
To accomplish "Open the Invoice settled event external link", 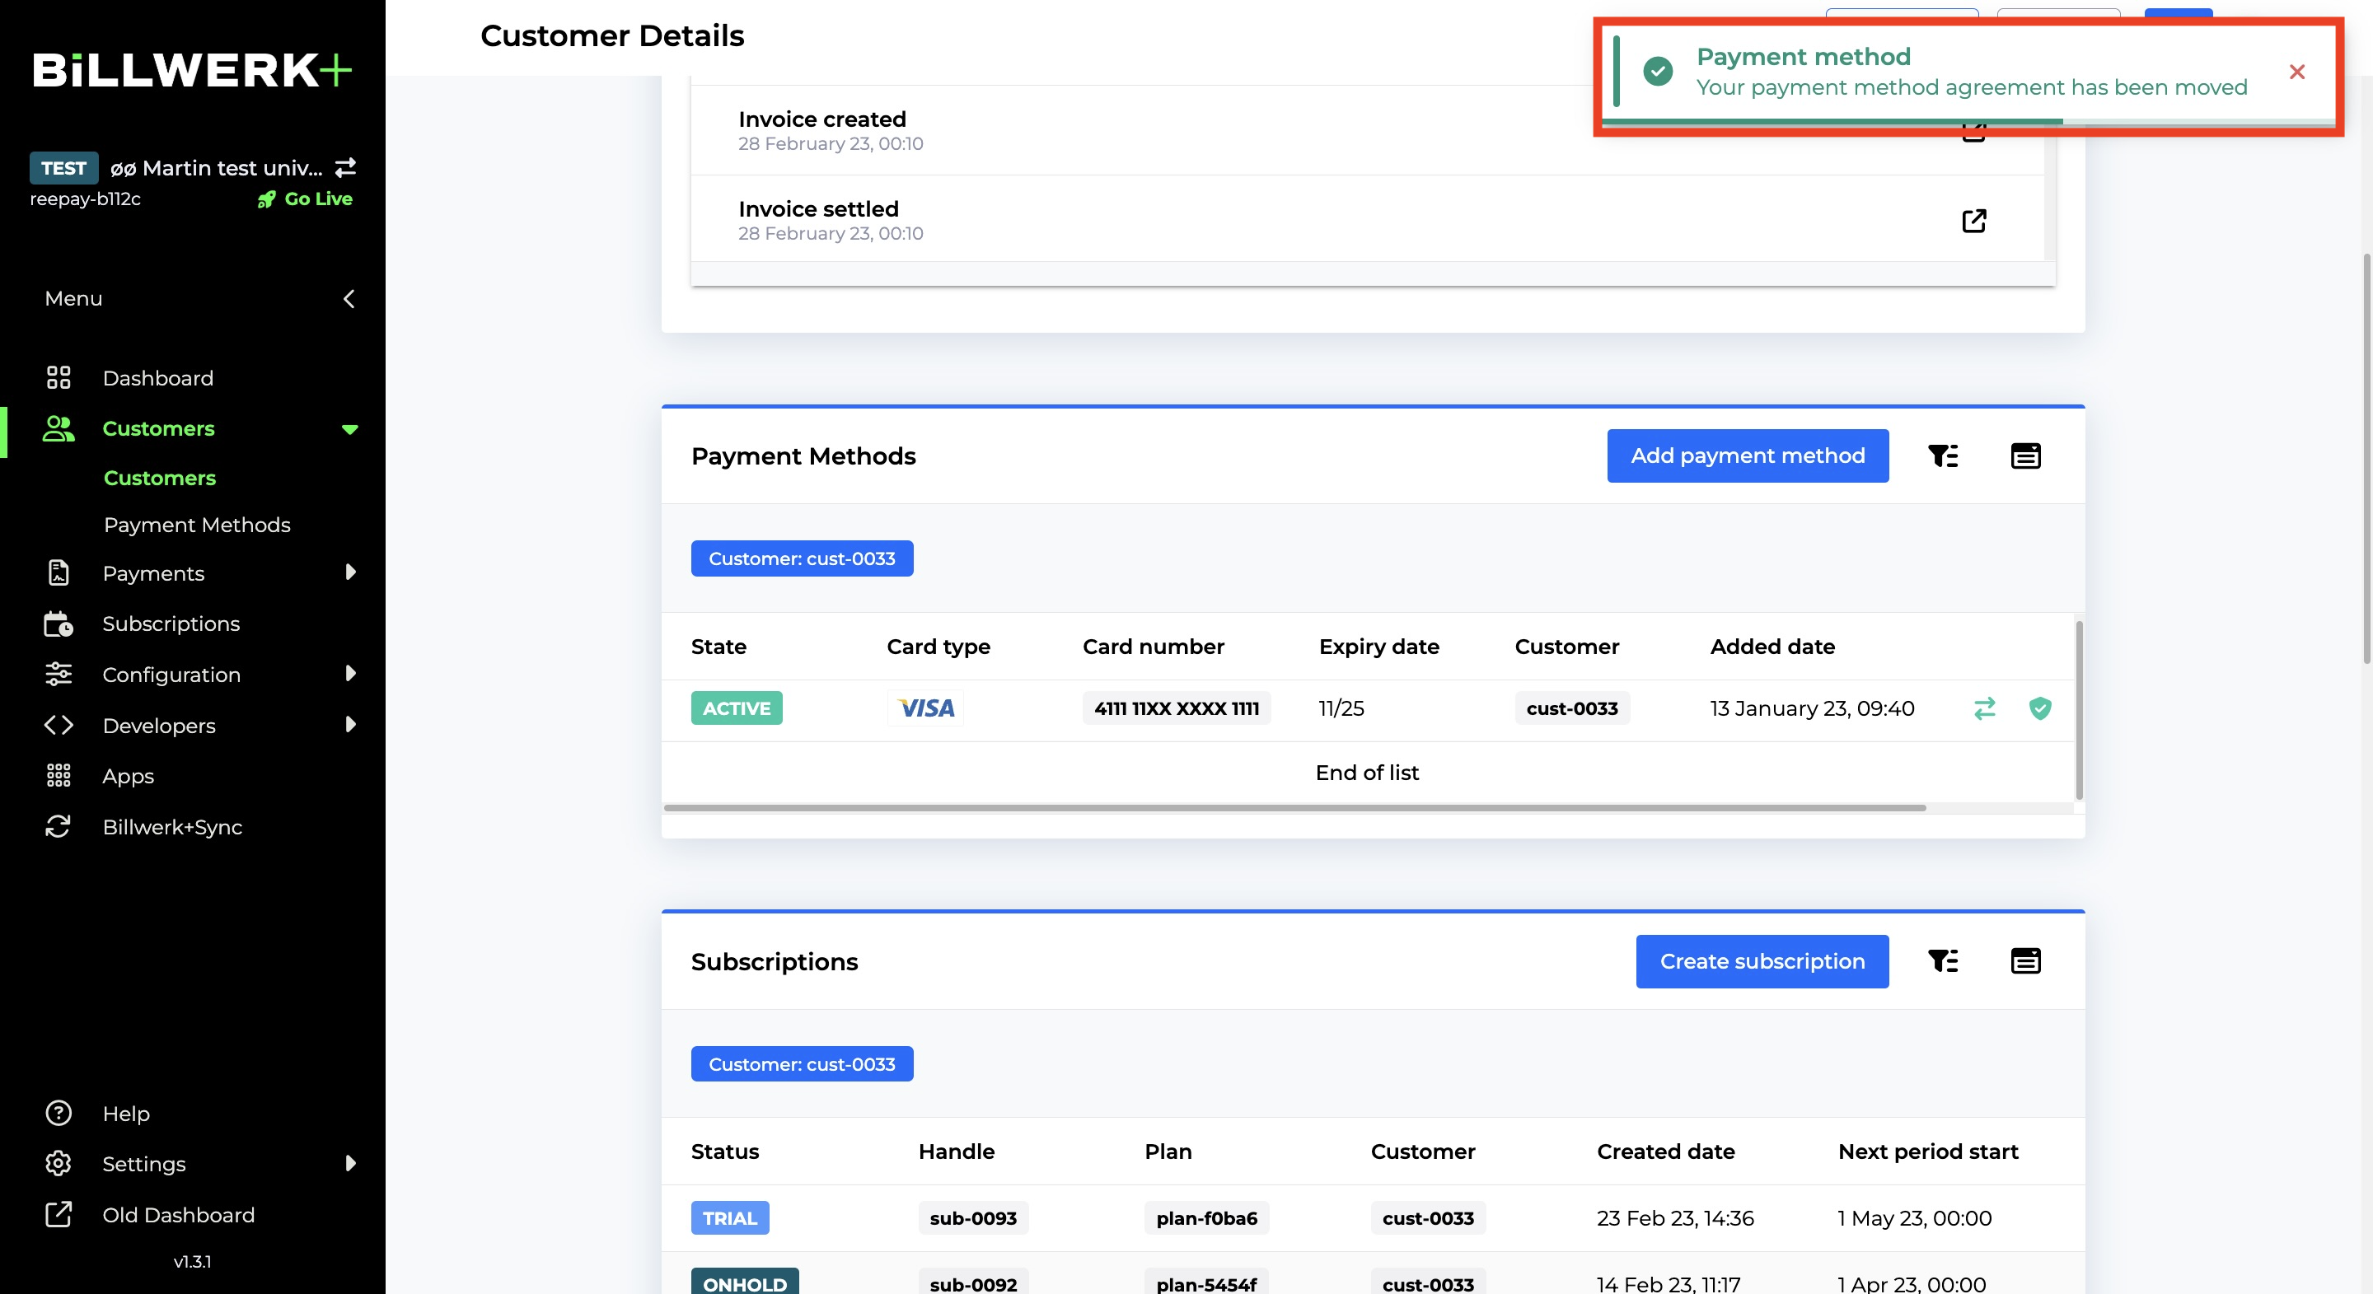I will coord(1974,221).
